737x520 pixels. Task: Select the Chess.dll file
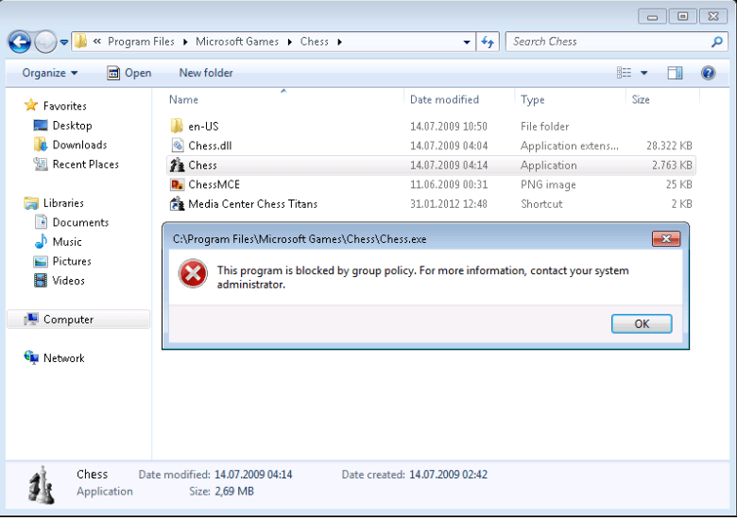click(209, 146)
